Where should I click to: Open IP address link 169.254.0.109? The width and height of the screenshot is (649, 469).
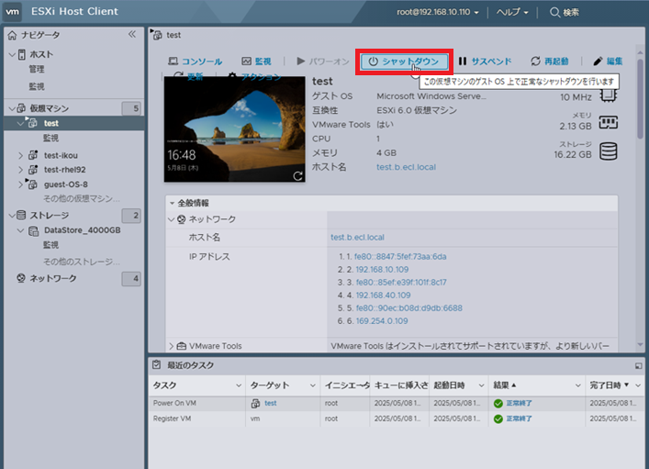(382, 321)
